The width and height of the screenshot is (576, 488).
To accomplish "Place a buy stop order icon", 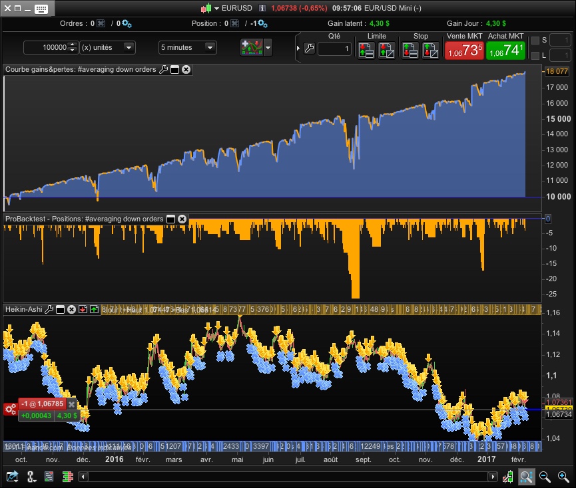I will click(410, 50).
